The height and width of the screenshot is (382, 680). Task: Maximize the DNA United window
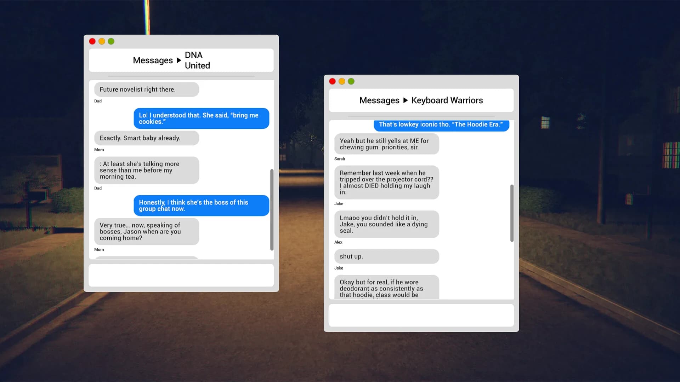pyautogui.click(x=111, y=41)
